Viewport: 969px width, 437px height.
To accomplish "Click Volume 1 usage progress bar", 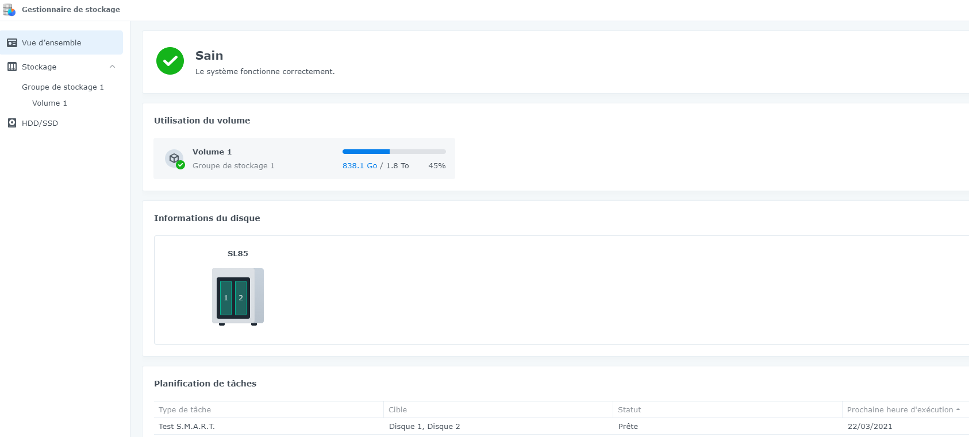I will [394, 152].
